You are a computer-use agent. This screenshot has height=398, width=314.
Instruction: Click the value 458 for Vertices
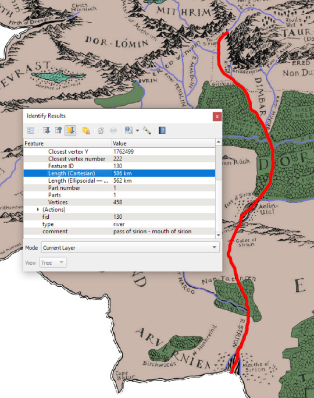pos(117,202)
